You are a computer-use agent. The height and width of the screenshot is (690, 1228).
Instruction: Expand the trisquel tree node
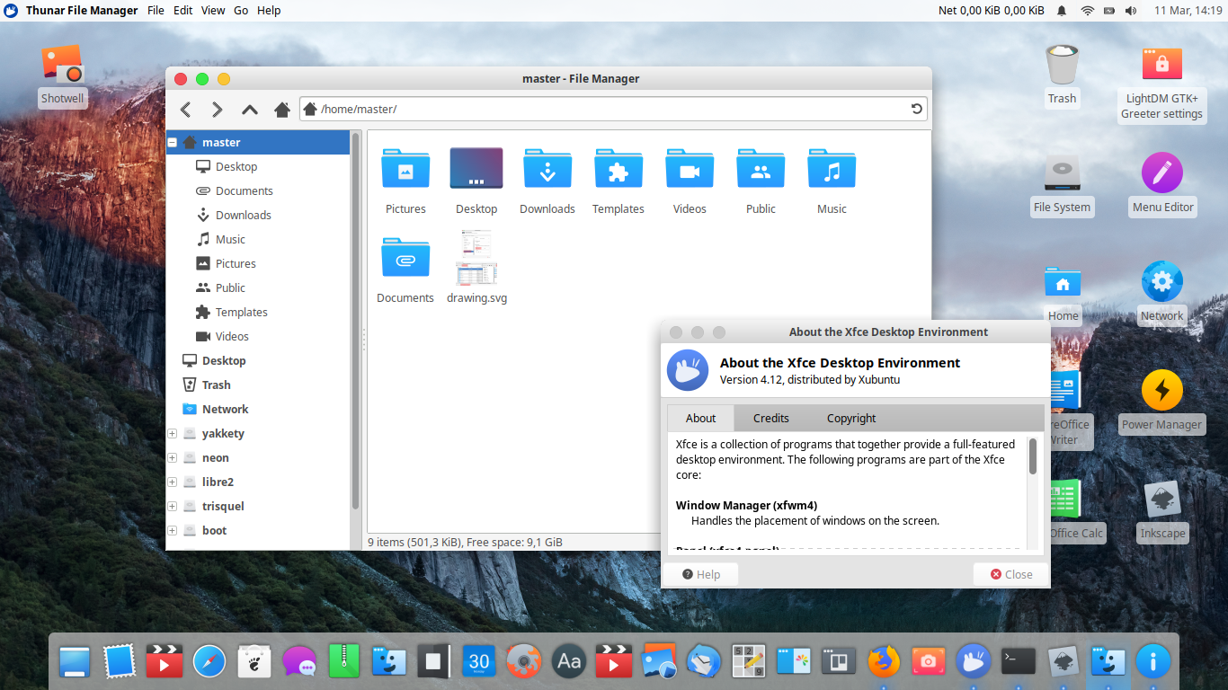173,507
